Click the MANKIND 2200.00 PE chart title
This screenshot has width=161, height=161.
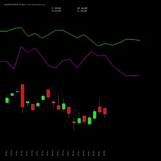(24, 5)
